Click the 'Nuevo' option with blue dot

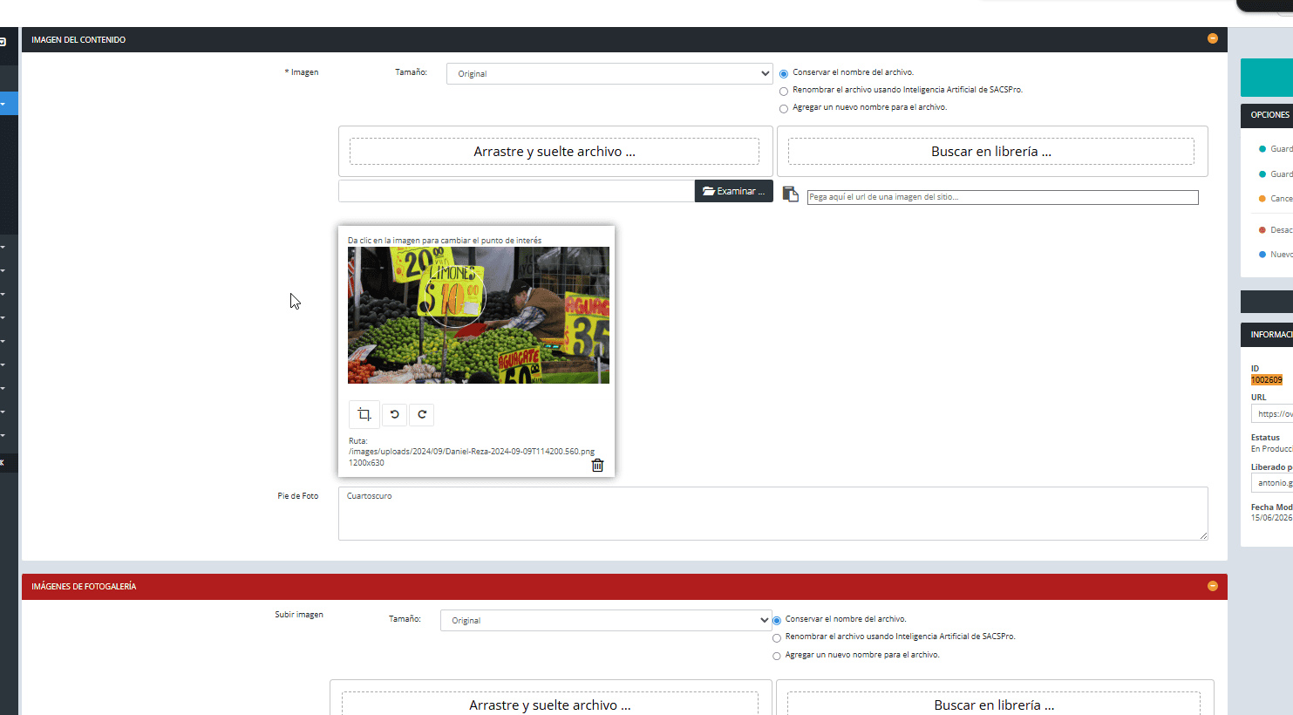pos(1276,255)
